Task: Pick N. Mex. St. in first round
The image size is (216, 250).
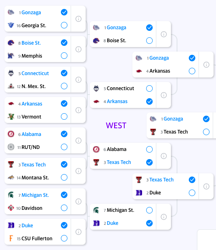Action: click(64, 86)
